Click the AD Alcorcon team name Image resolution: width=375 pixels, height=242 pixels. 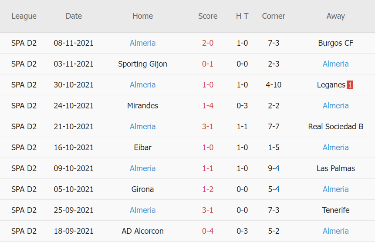click(142, 231)
